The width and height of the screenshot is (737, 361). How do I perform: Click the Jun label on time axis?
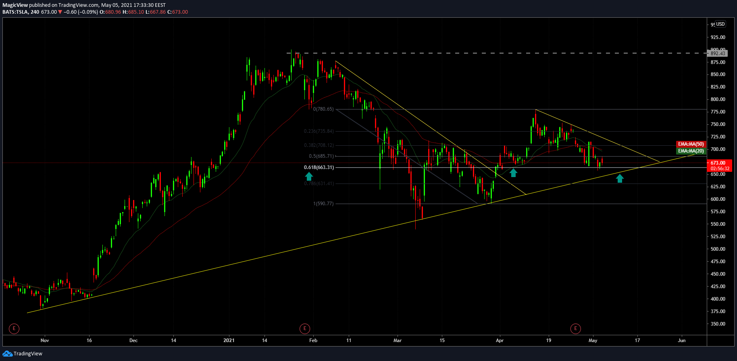tap(681, 340)
